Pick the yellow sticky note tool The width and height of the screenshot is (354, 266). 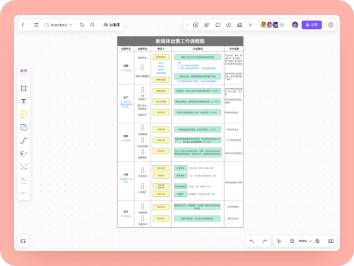coord(24,114)
